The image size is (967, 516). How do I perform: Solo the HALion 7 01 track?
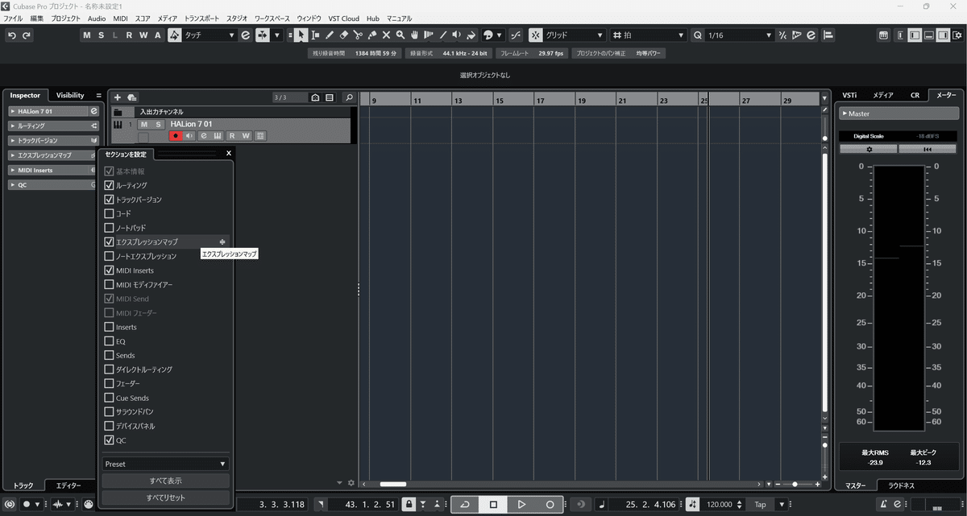click(159, 124)
